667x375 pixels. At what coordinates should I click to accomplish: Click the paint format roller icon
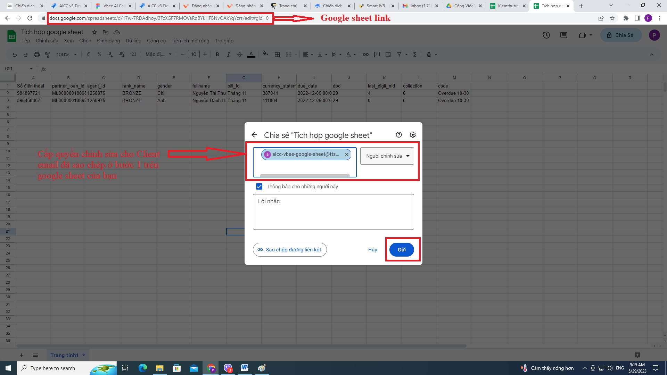click(48, 55)
